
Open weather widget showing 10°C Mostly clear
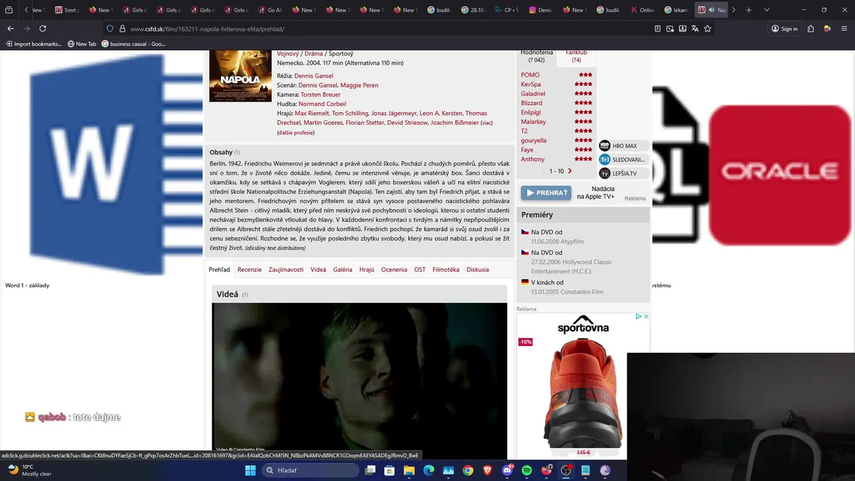[29, 470]
